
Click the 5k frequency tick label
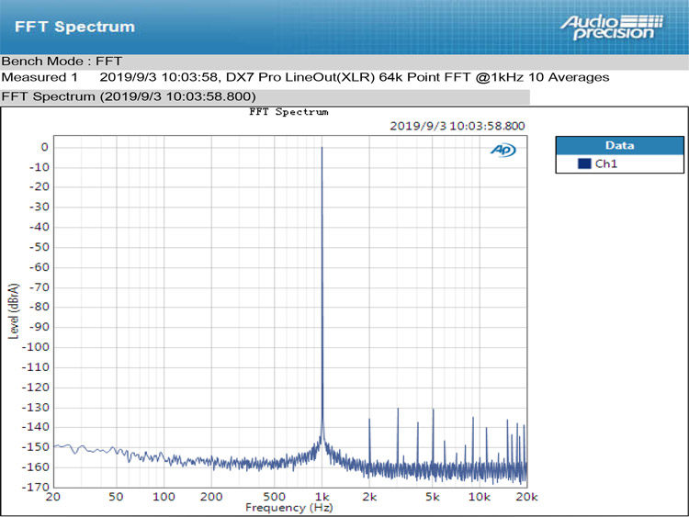point(433,497)
